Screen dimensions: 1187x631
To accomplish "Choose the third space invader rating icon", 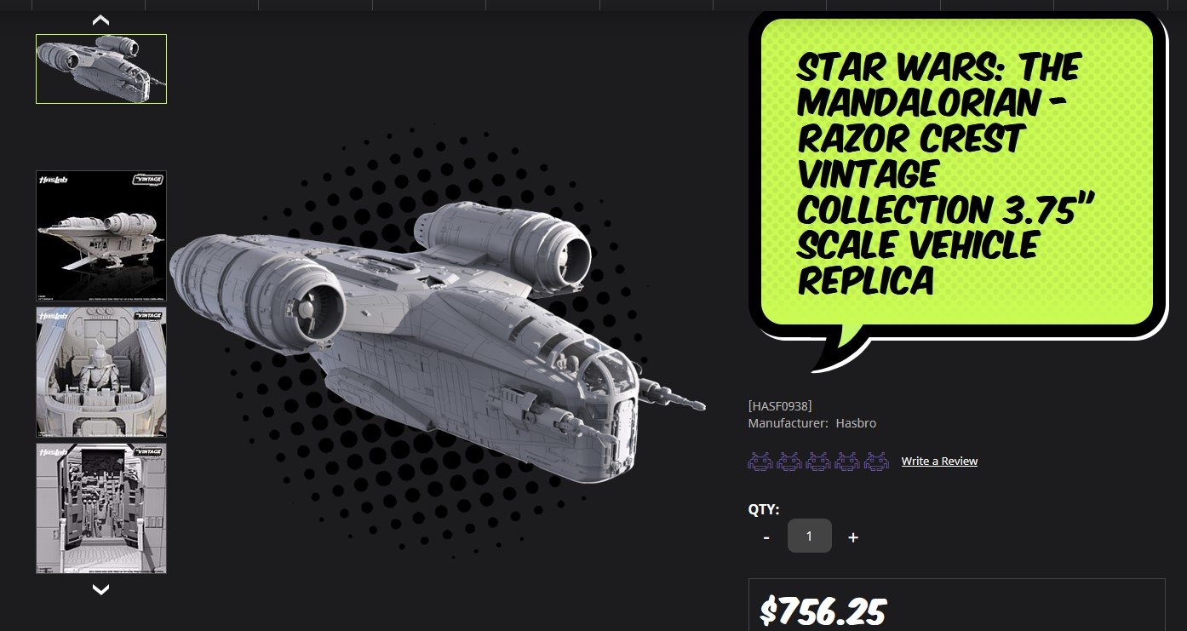I will [818, 462].
